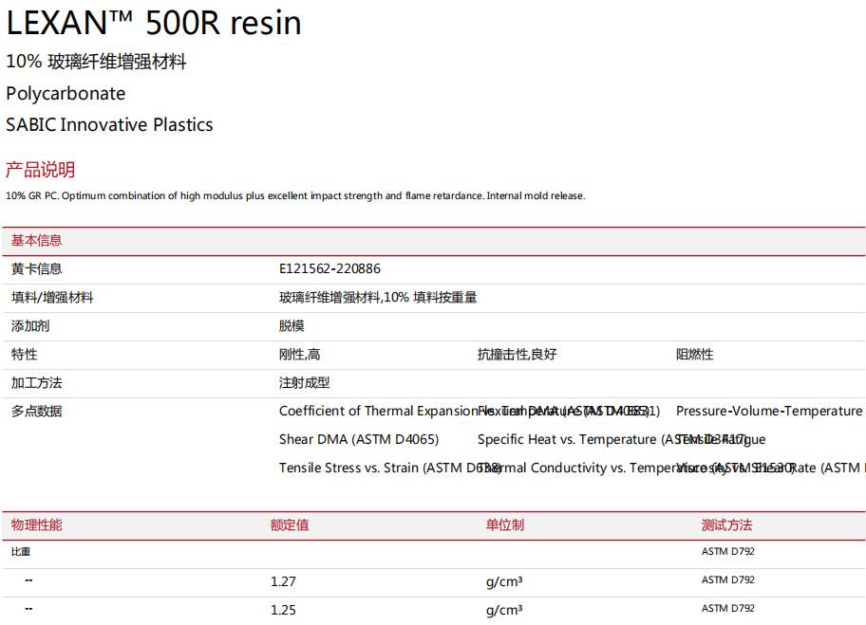
Task: Click the '特性' row label
Action: (x=24, y=354)
